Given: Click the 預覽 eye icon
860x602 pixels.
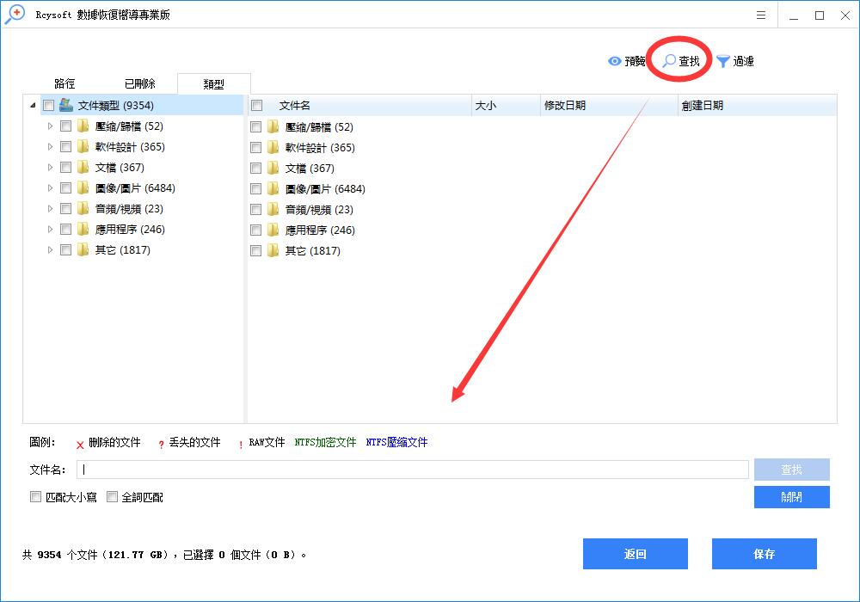Looking at the screenshot, I should click(x=615, y=61).
